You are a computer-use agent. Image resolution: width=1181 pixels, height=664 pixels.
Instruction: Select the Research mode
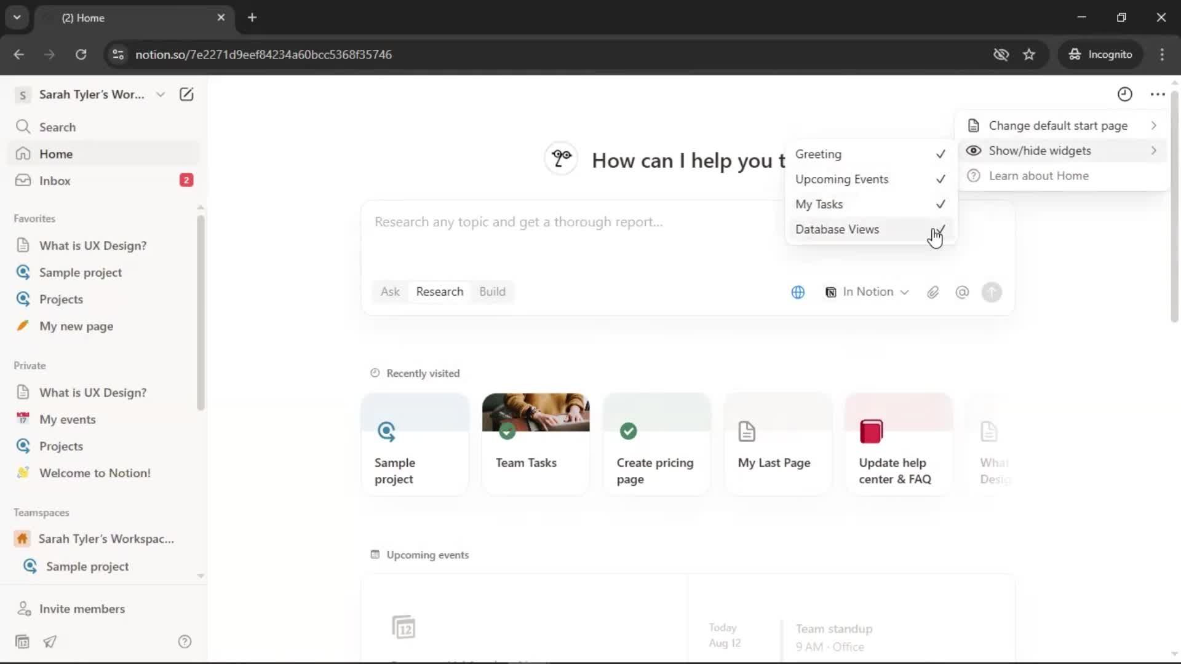pos(440,292)
